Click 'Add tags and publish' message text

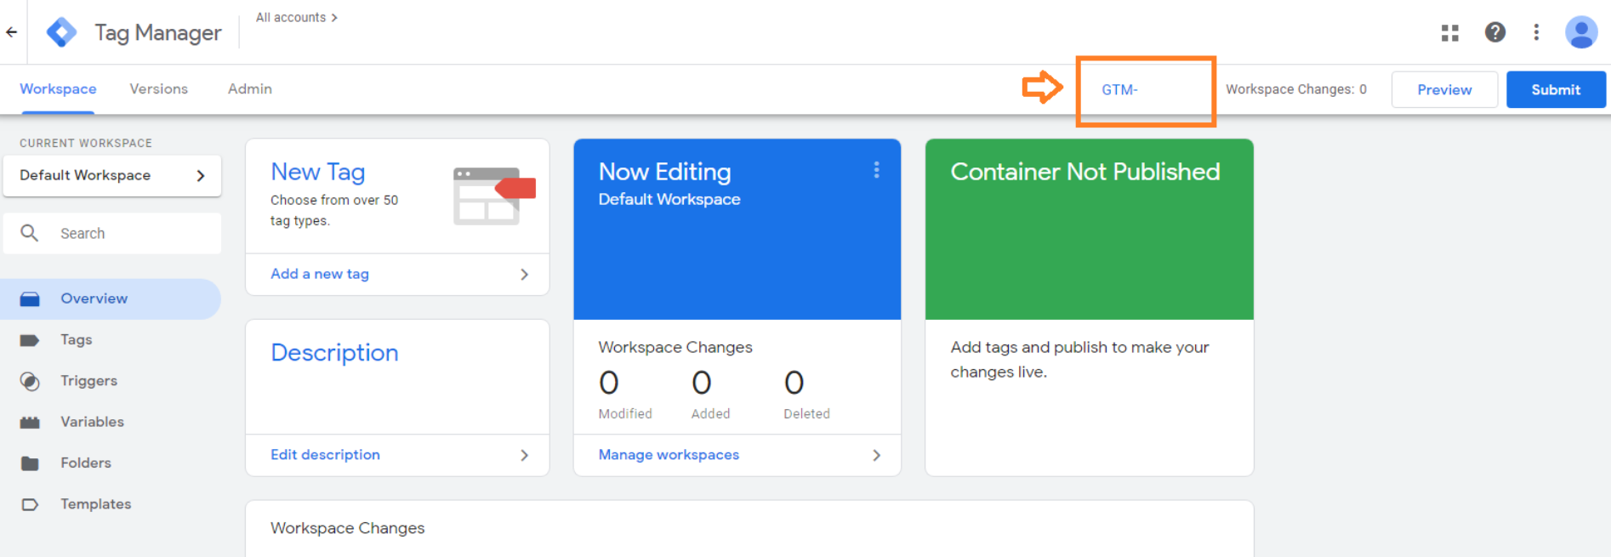(x=1079, y=359)
